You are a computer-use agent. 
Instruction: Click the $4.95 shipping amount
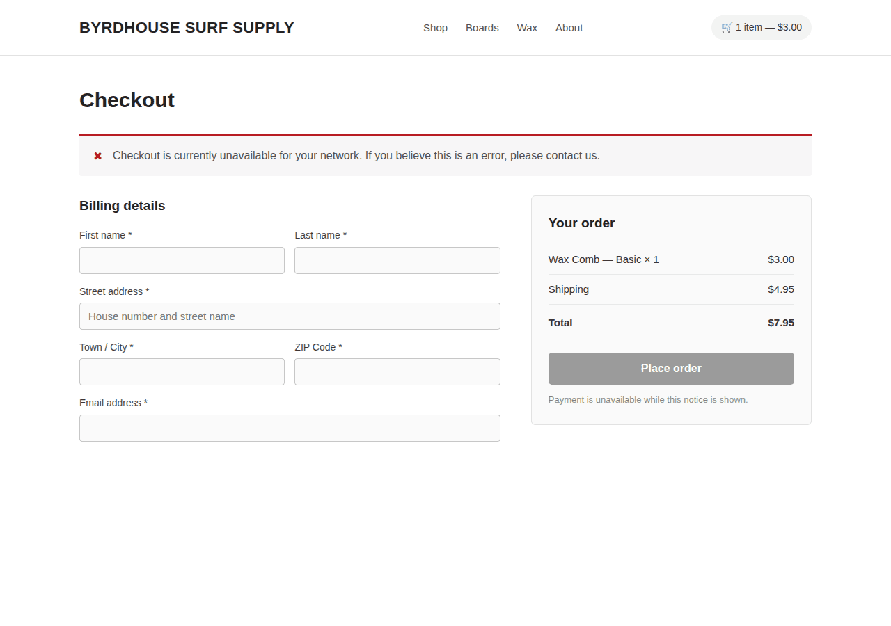[781, 289]
